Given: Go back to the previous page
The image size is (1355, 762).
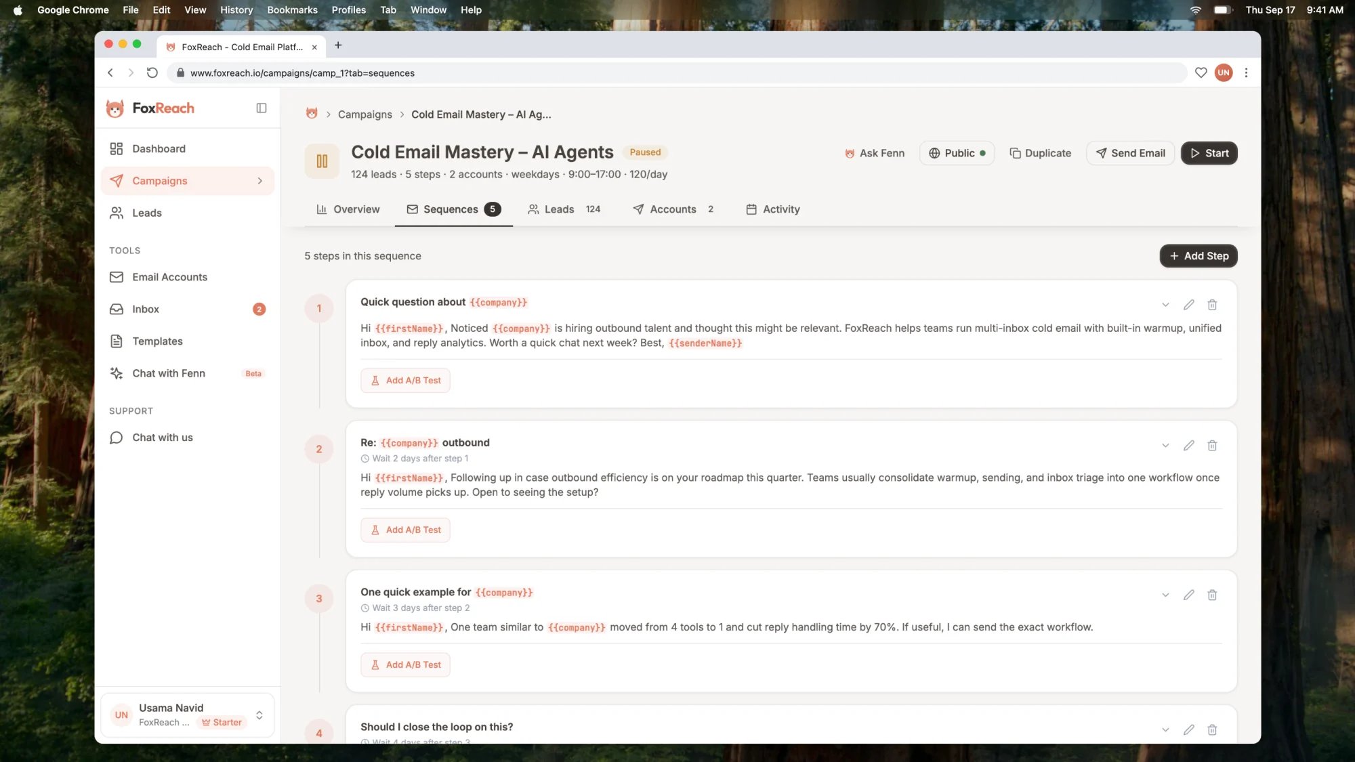Looking at the screenshot, I should coord(110,72).
